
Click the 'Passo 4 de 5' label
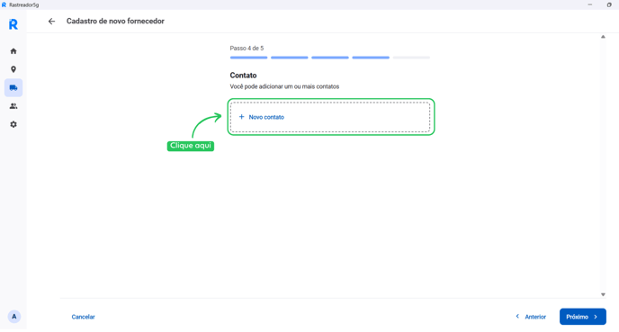coord(247,49)
